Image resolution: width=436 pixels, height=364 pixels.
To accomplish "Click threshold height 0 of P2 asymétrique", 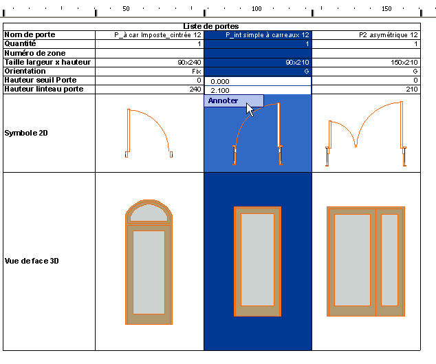I will (x=367, y=80).
